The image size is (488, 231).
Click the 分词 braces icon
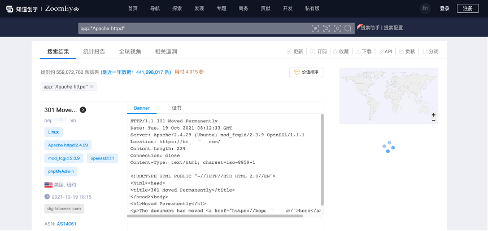tap(425, 51)
